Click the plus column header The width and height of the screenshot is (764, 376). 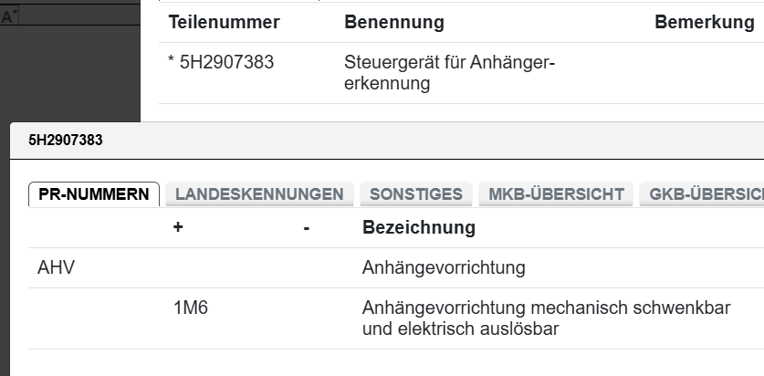coord(178,227)
